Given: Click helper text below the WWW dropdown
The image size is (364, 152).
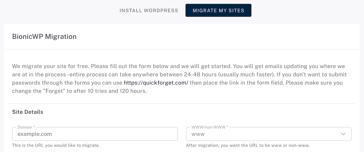Looking at the screenshot, I should (x=248, y=146).
